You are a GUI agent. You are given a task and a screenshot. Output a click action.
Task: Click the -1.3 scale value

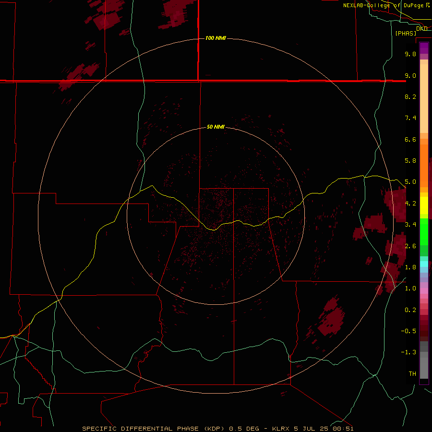(408, 352)
